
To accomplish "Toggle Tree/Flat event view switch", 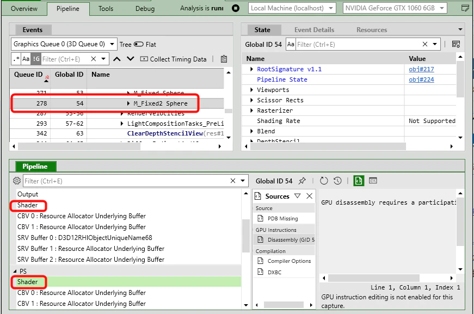I will 139,45.
